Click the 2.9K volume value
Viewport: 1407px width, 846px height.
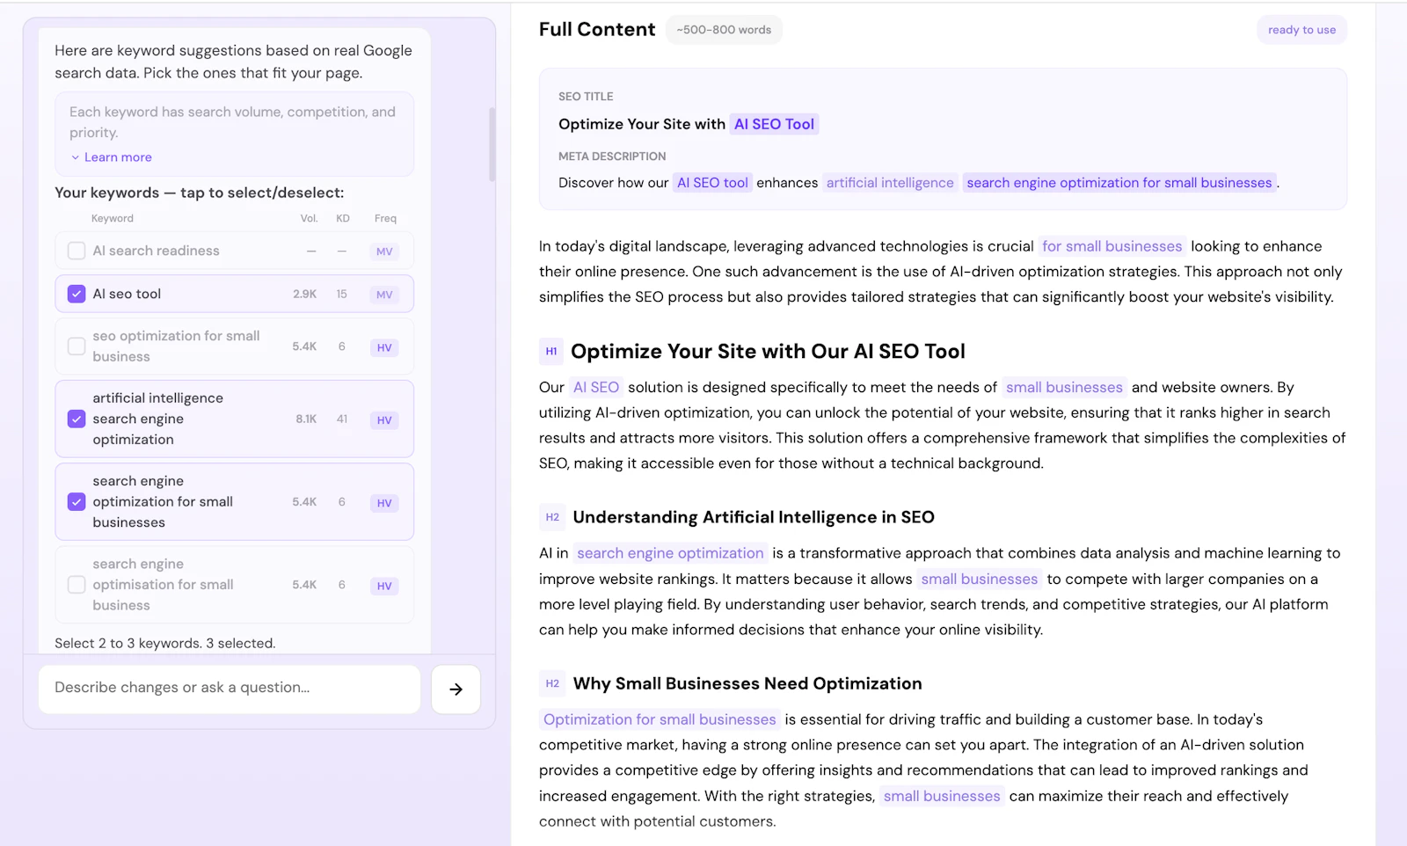pyautogui.click(x=304, y=294)
